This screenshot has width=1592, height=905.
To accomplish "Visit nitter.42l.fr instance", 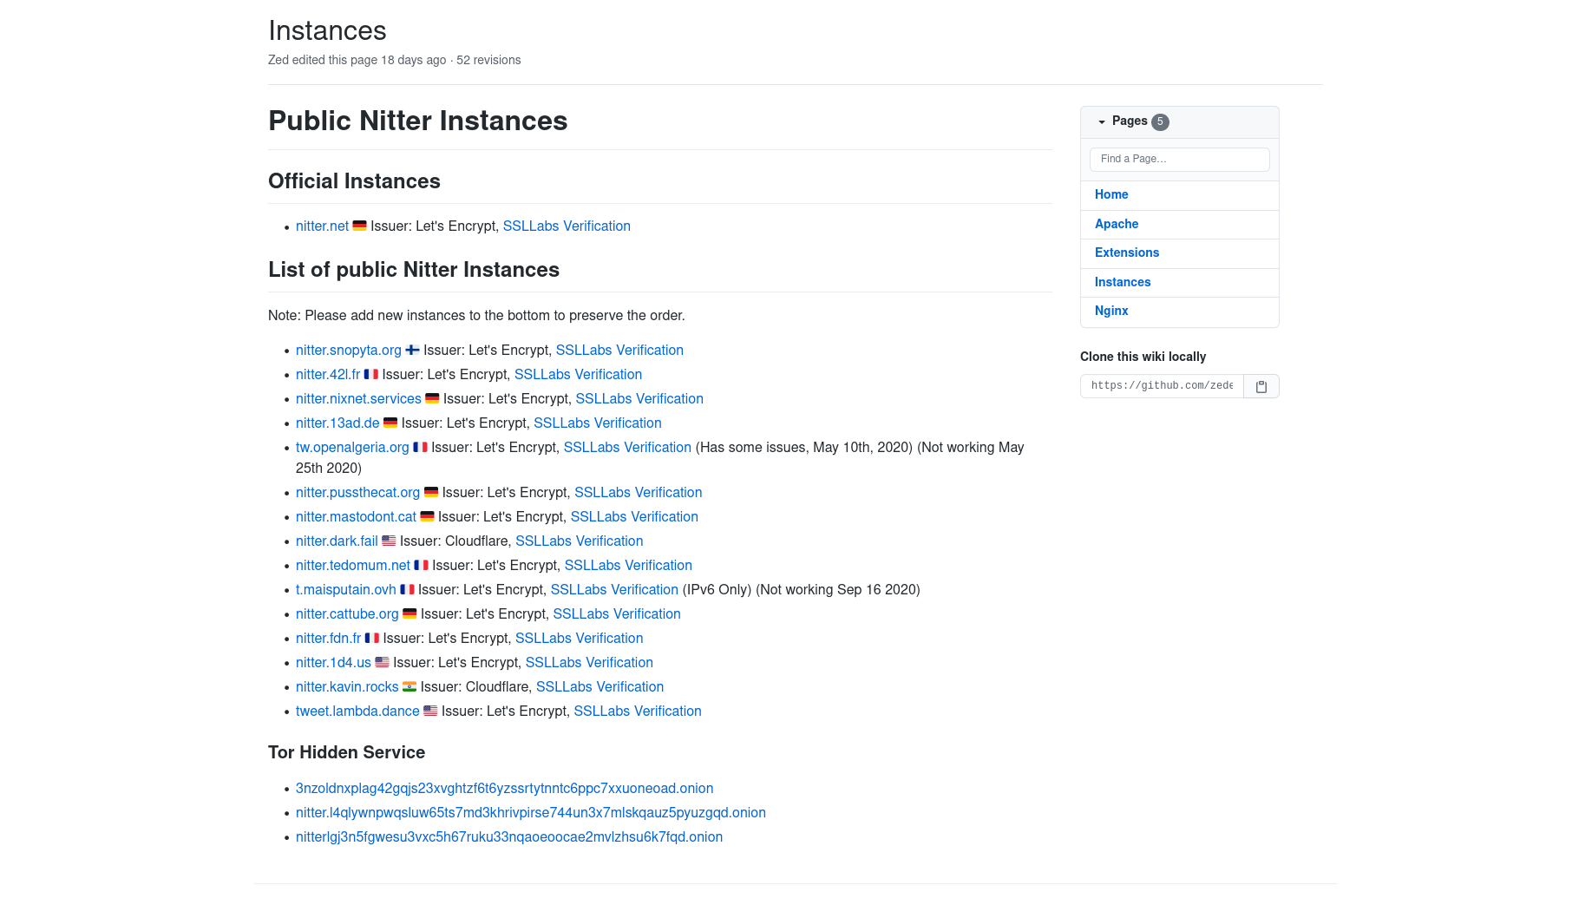I will [328, 374].
